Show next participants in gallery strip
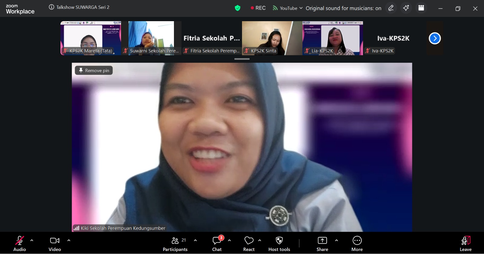Viewport: 484px width, 254px height. (435, 38)
